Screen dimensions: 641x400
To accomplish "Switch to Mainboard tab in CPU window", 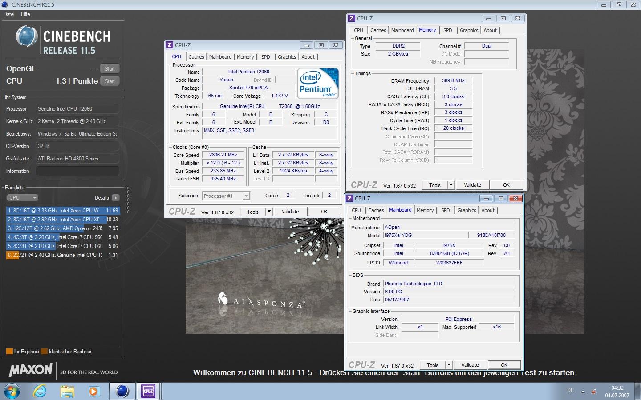I will tap(220, 57).
